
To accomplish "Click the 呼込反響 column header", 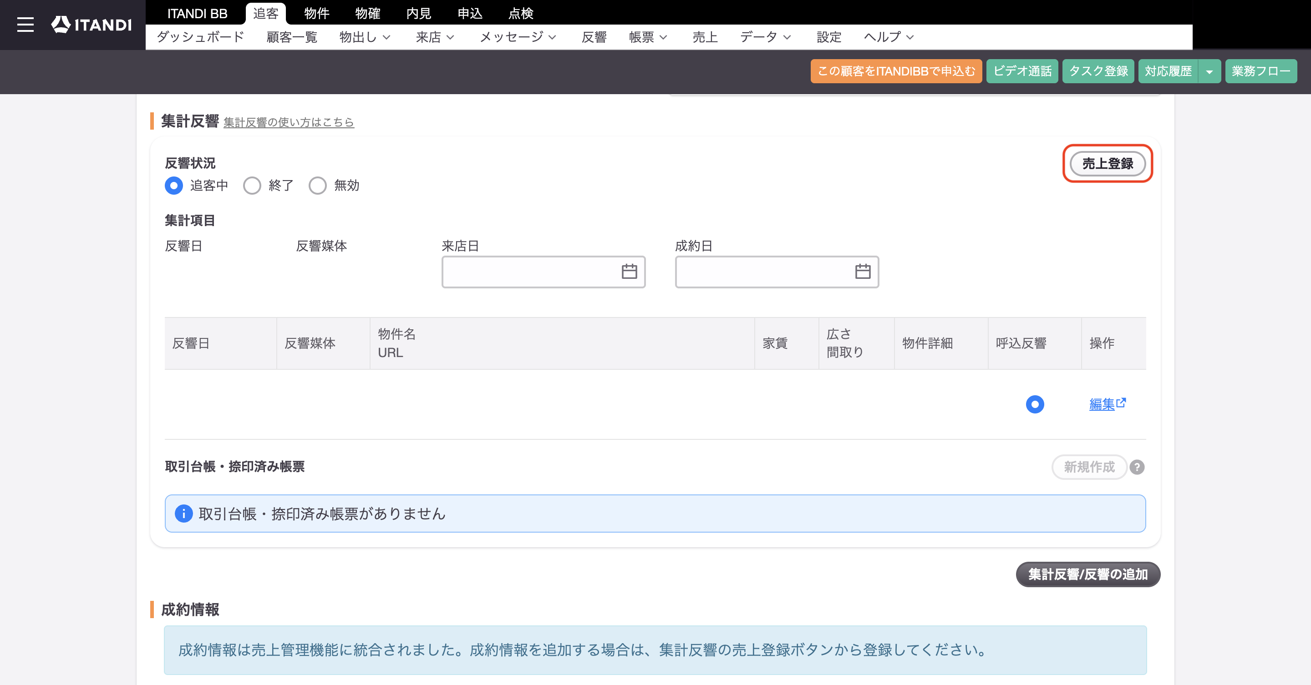I will (x=1035, y=343).
